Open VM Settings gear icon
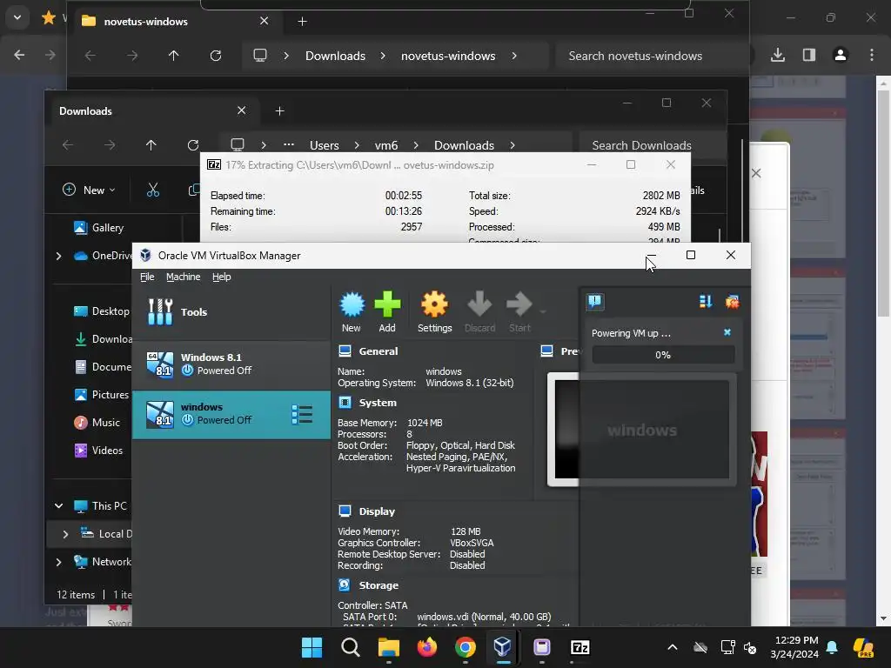 435,311
